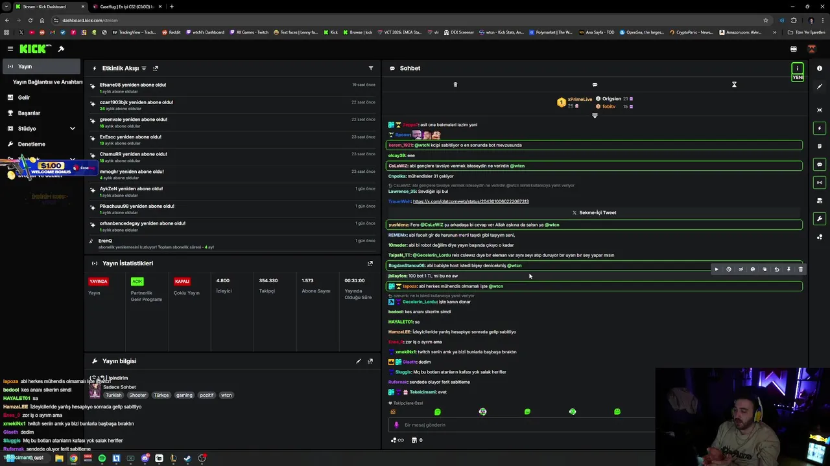This screenshot has width=830, height=466.
Task: Select greenvale yeniden abone oldu event
Action: pos(233,122)
